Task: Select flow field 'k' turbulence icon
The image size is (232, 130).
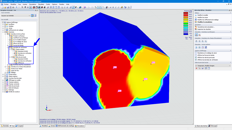Action: [203, 41]
